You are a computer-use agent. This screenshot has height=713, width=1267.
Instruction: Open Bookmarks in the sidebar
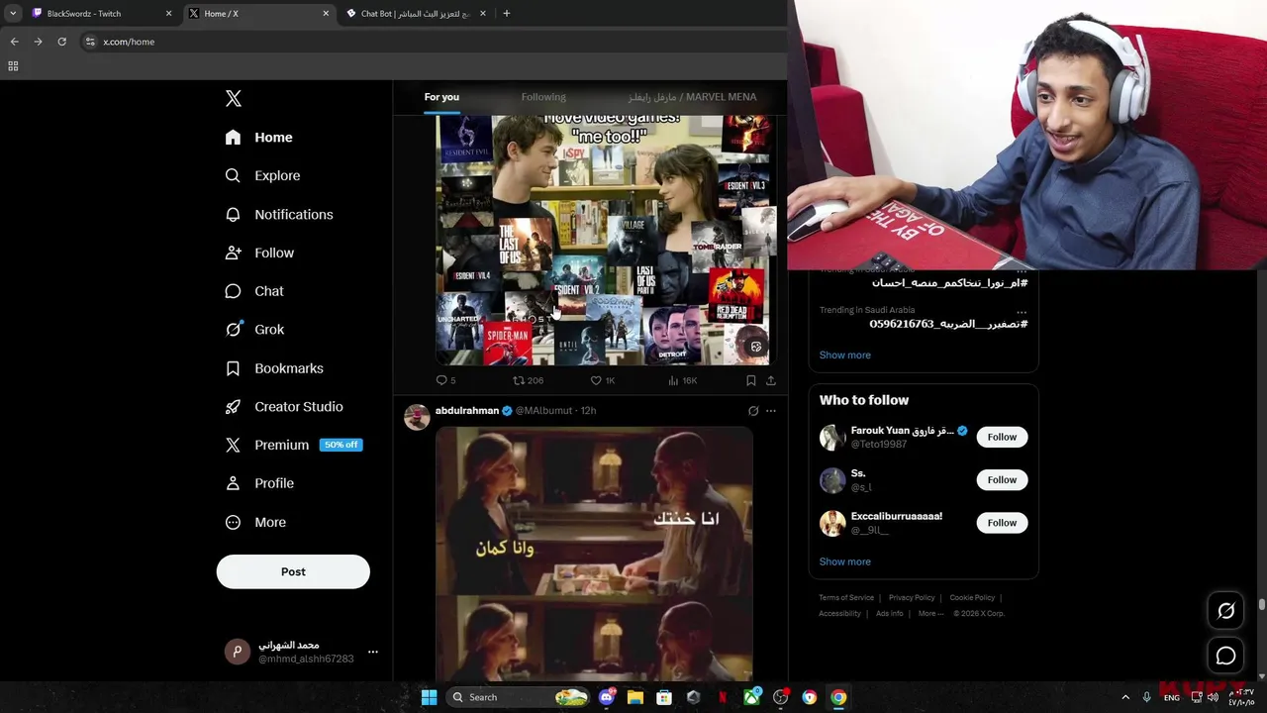click(x=274, y=368)
